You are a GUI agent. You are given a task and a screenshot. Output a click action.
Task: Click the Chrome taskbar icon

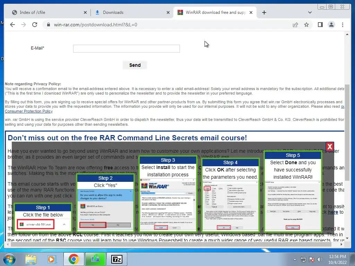click(x=73, y=259)
